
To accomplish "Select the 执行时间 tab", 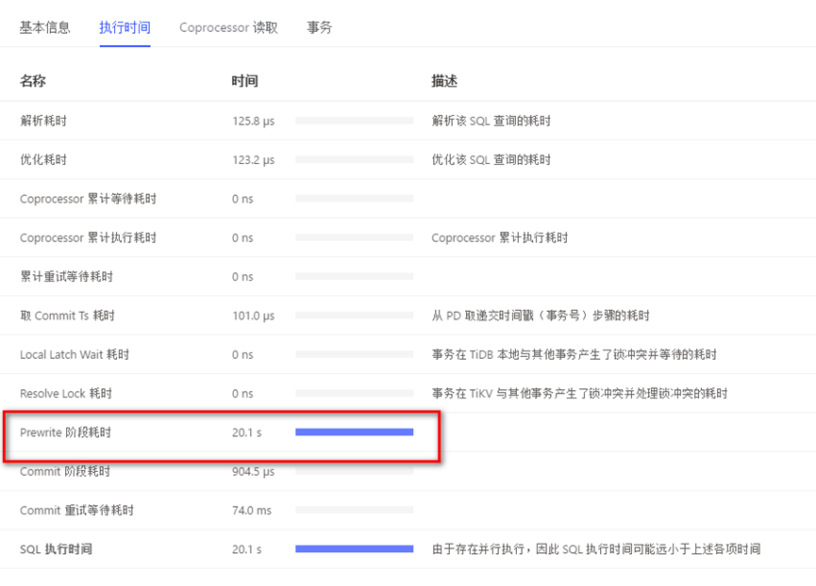I will click(x=125, y=27).
